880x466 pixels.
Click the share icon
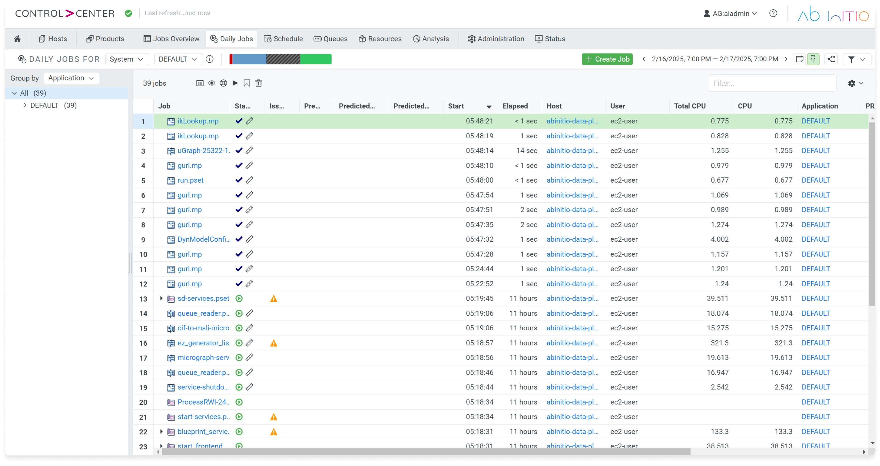[832, 59]
